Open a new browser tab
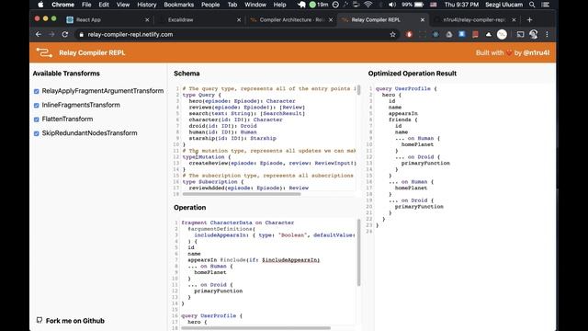This screenshot has height=331, width=588. 529,20
